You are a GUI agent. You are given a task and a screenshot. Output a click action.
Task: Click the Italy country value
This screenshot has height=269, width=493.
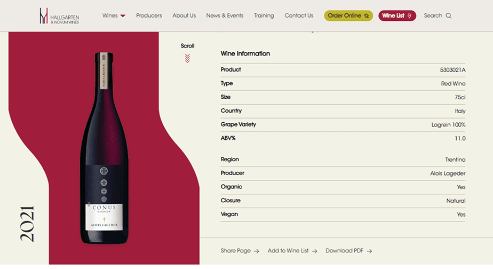460,111
